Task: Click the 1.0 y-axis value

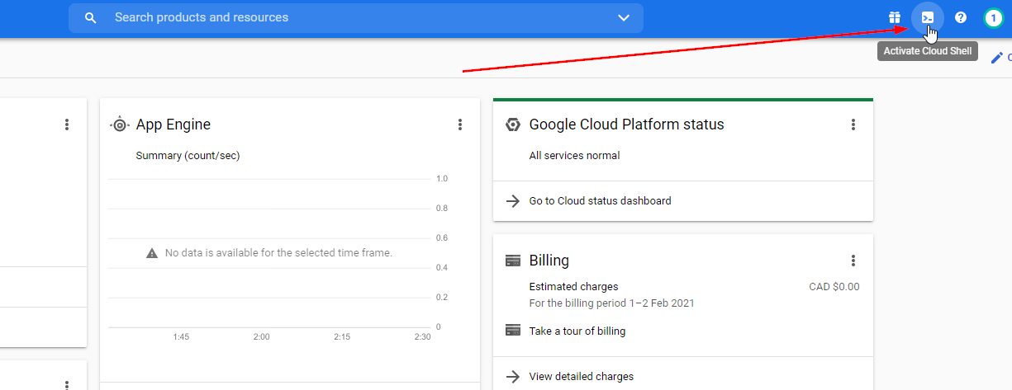Action: (442, 179)
